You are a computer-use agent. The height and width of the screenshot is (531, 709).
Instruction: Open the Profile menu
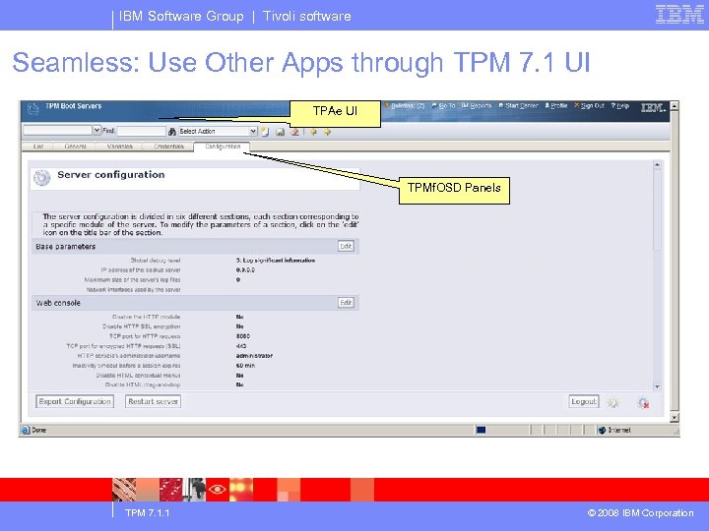click(x=555, y=105)
